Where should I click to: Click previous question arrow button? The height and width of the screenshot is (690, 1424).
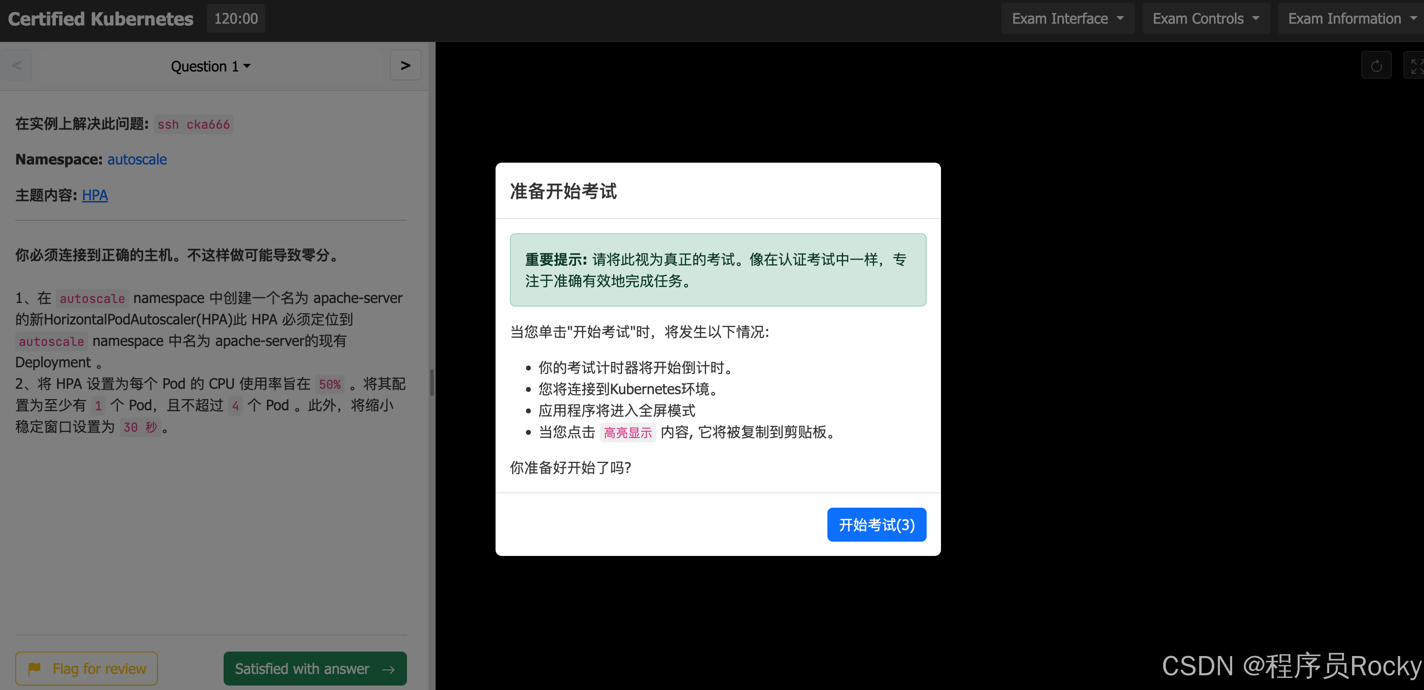point(17,65)
